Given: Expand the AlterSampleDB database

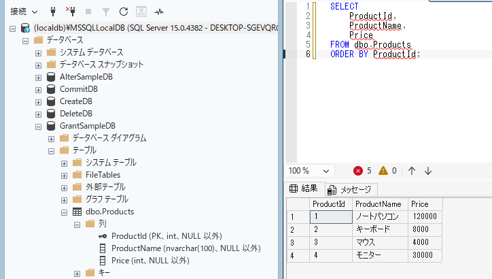Looking at the screenshot, I should coord(38,78).
